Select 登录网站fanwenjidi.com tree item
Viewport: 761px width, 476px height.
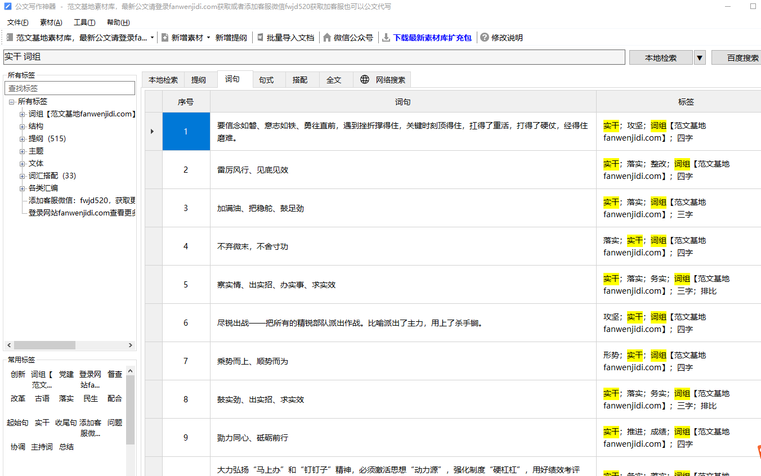point(82,213)
